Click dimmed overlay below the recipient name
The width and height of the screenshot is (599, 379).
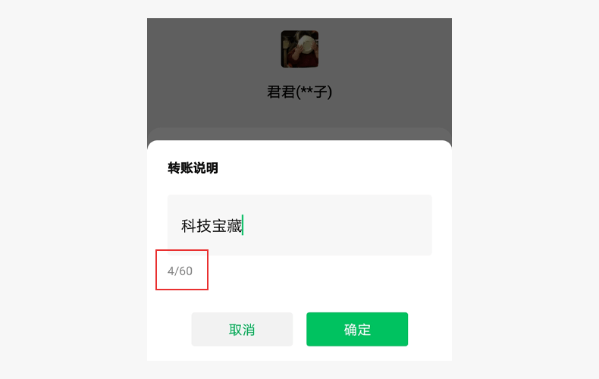[x=299, y=114]
